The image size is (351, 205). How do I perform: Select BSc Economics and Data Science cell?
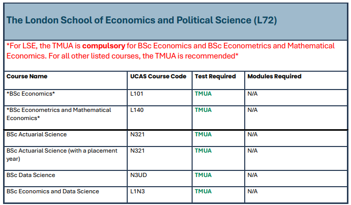pyautogui.click(x=53, y=191)
